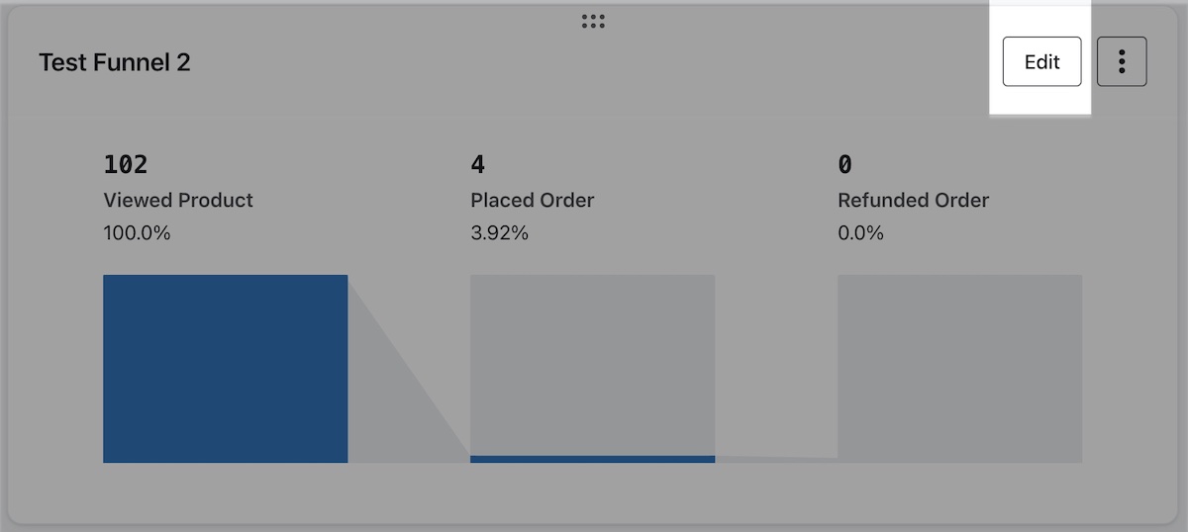Click the 4 orders count value
Image resolution: width=1188 pixels, height=532 pixels.
478,164
